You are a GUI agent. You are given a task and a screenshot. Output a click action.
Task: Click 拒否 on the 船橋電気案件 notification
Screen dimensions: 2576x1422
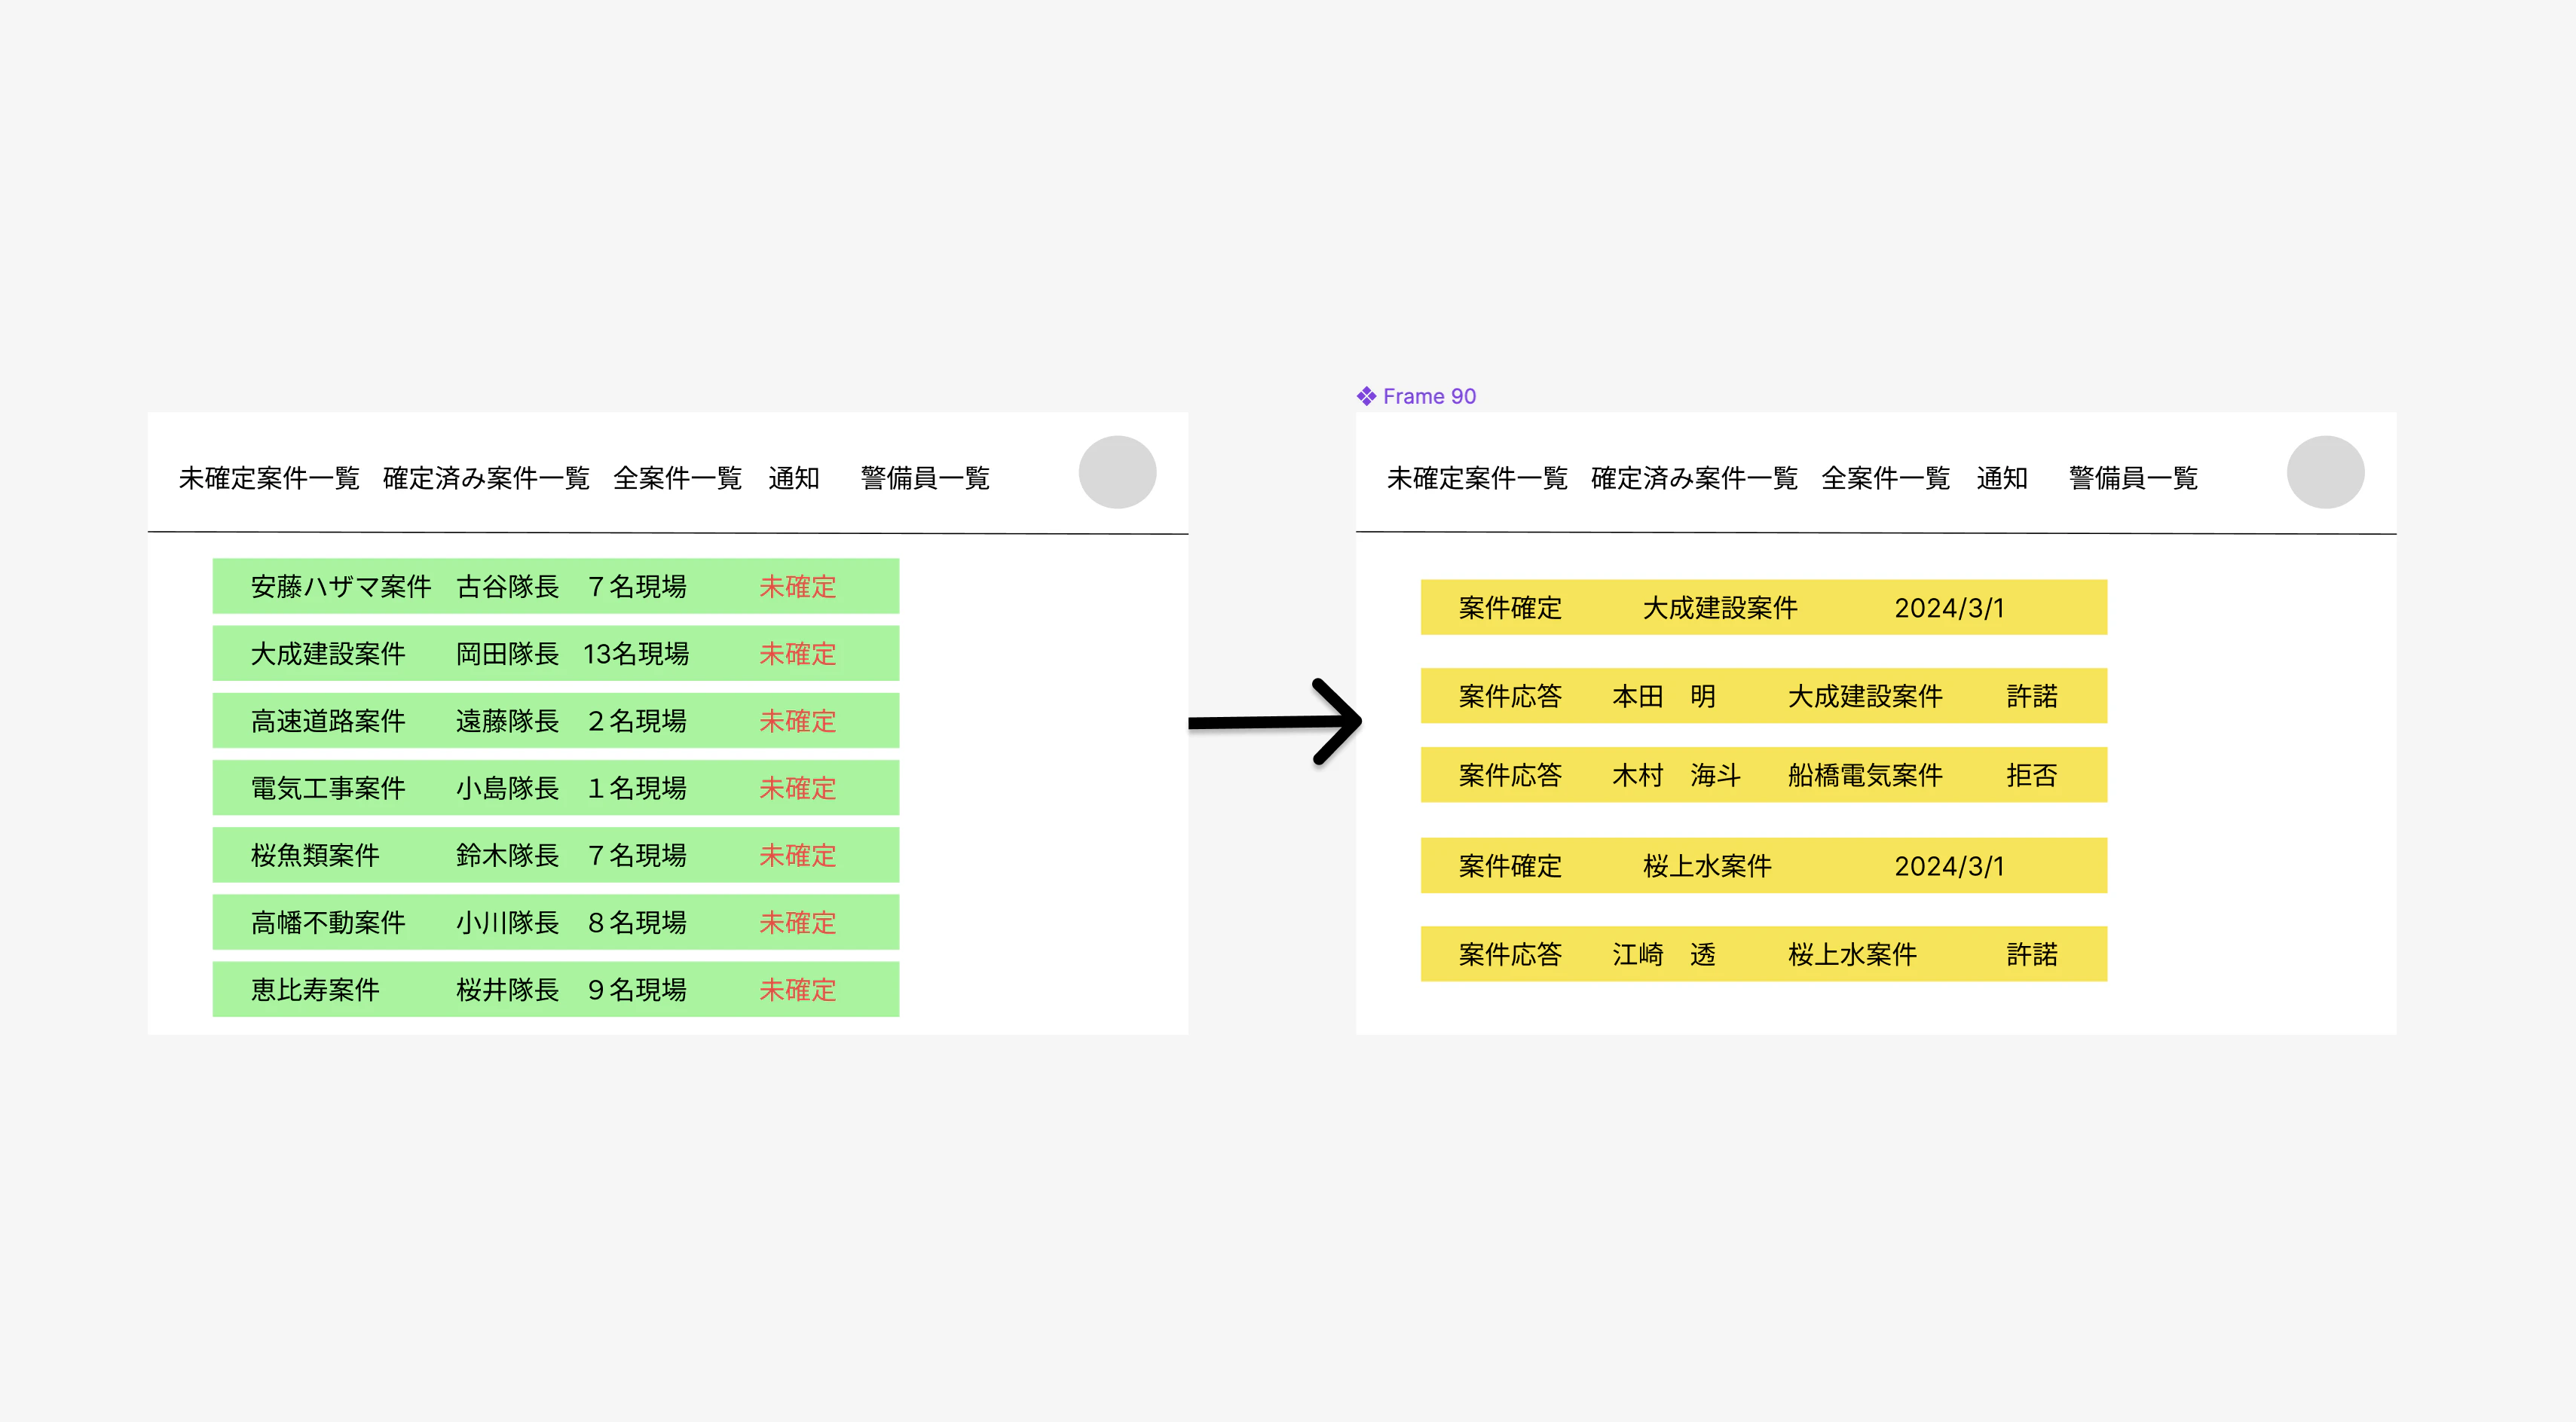[2032, 776]
